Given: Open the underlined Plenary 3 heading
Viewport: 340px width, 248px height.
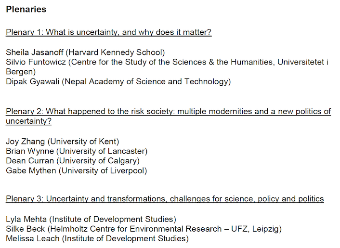Looking at the screenshot, I should [165, 199].
